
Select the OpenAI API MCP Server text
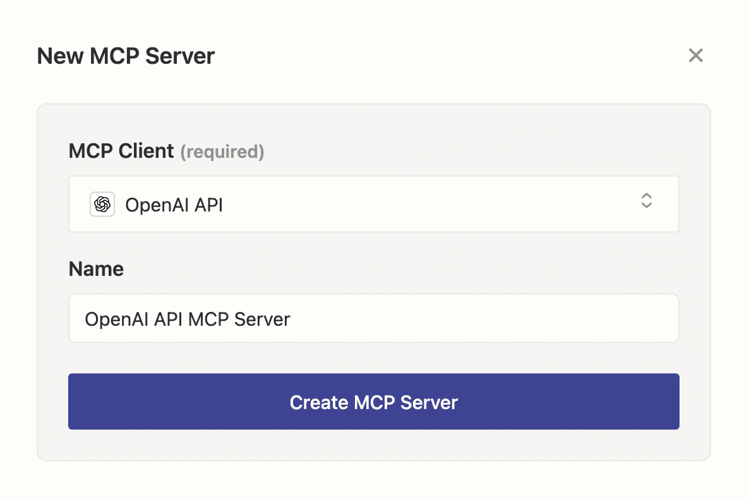click(187, 319)
